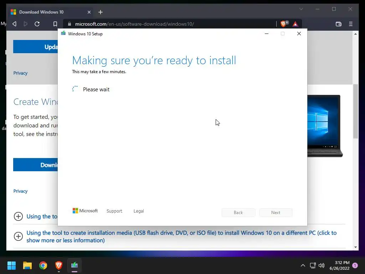Open the Support link in Setup
The width and height of the screenshot is (365, 274).
pyautogui.click(x=114, y=211)
